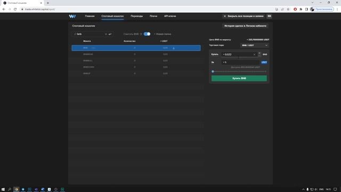Clear the bnb search with the X icon
Image resolution: width=341 pixels, height=192 pixels.
click(x=106, y=34)
